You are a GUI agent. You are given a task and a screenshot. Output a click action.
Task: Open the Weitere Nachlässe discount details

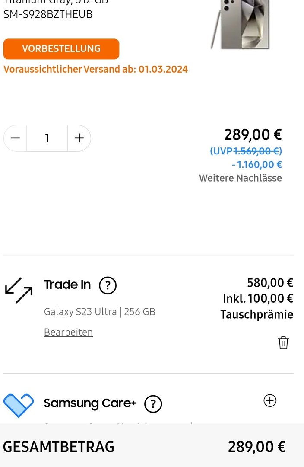(x=240, y=178)
